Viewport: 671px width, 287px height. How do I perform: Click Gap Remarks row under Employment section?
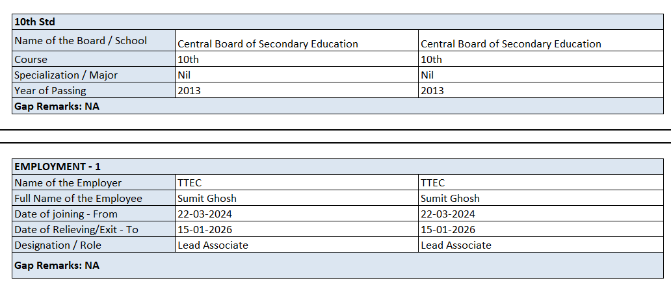click(x=57, y=266)
